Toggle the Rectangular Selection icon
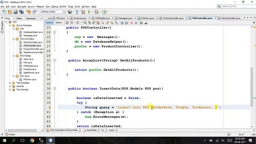 [x=102, y=23]
